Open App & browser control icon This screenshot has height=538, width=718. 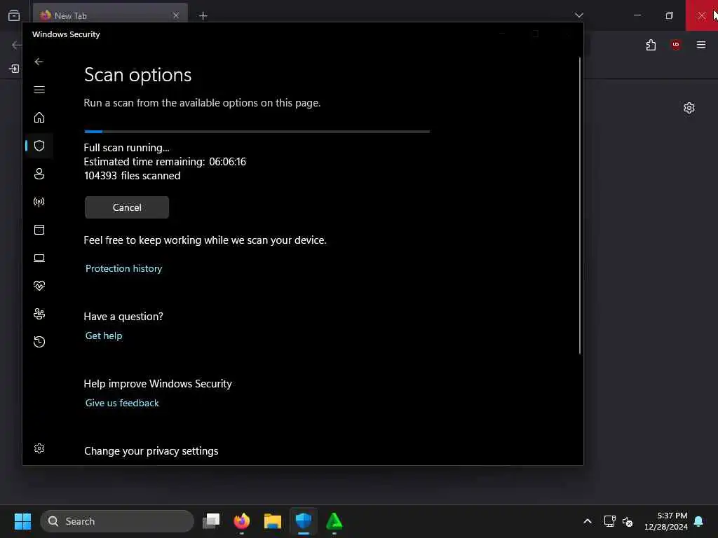point(39,230)
